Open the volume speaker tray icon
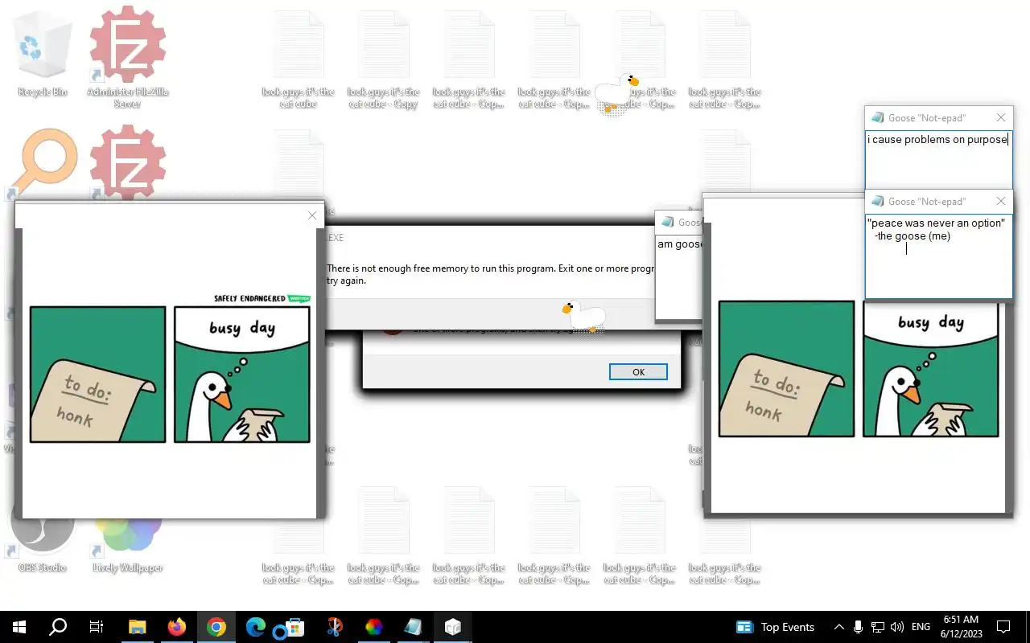 point(897,627)
